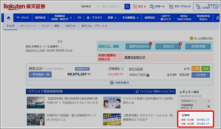
Task: Expand the 債券 navigation dropdown
Action: coord(116,18)
